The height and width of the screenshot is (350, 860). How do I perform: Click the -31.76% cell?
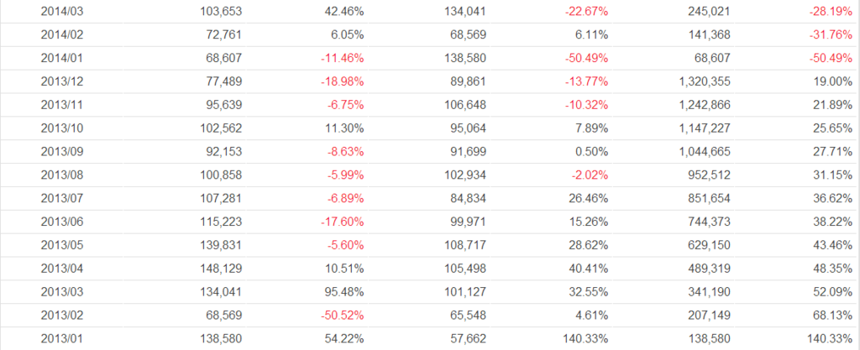pyautogui.click(x=829, y=34)
